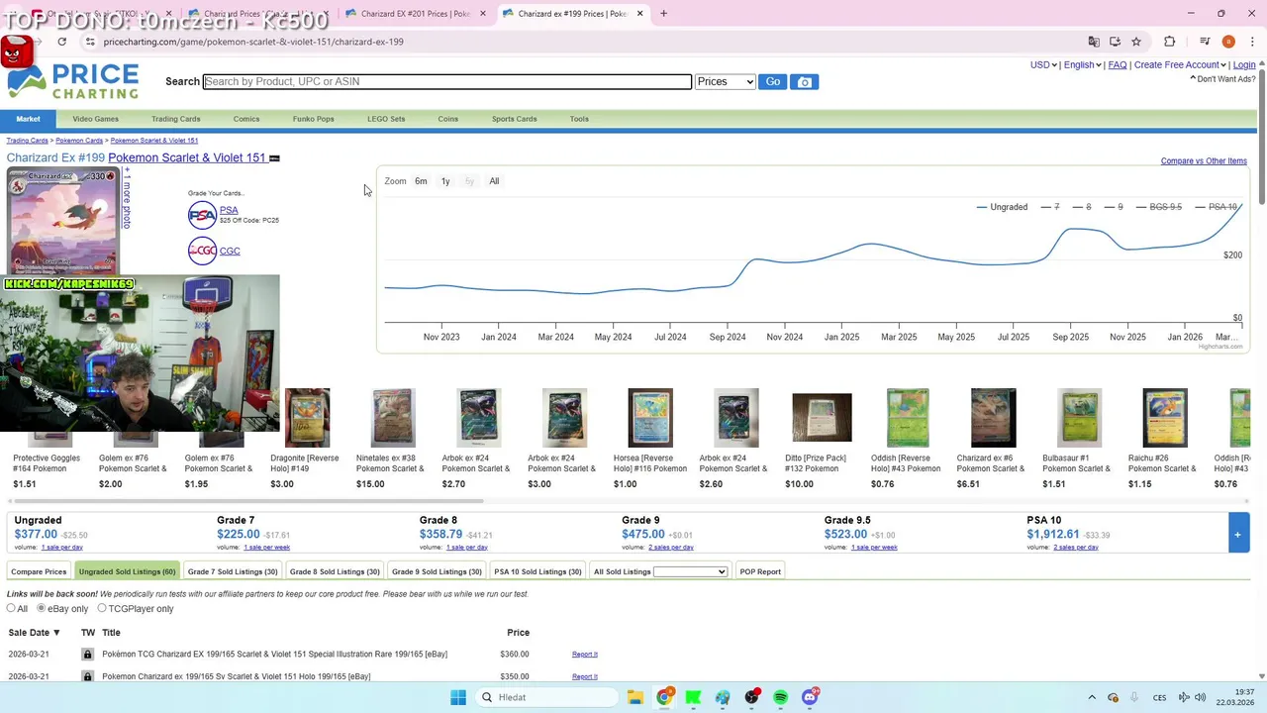Click the PriceCharting logo
The height and width of the screenshot is (713, 1267).
73,82
